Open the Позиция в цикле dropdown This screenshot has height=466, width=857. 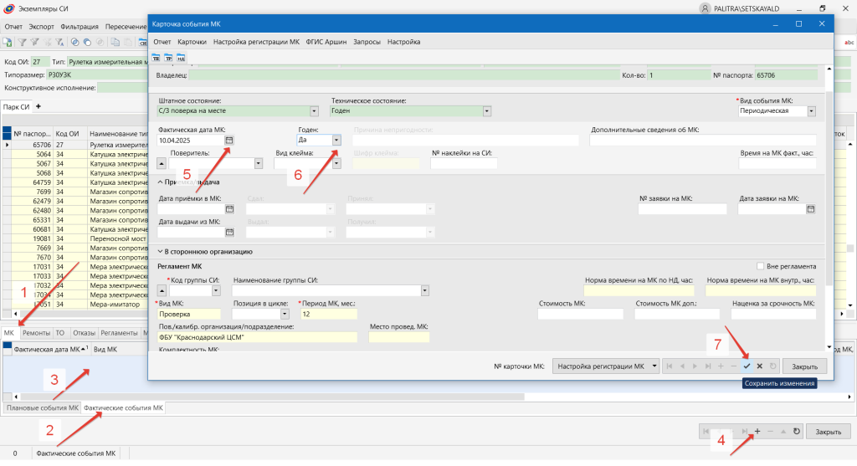(285, 314)
